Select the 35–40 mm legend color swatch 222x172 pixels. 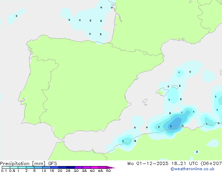(87, 167)
